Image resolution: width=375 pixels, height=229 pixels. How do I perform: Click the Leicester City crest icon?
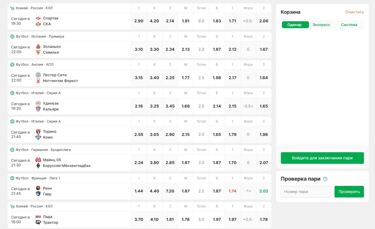[x=38, y=75]
